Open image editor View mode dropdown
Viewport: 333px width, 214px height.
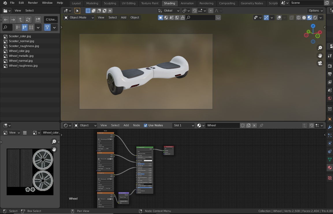pyautogui.click(x=12, y=133)
